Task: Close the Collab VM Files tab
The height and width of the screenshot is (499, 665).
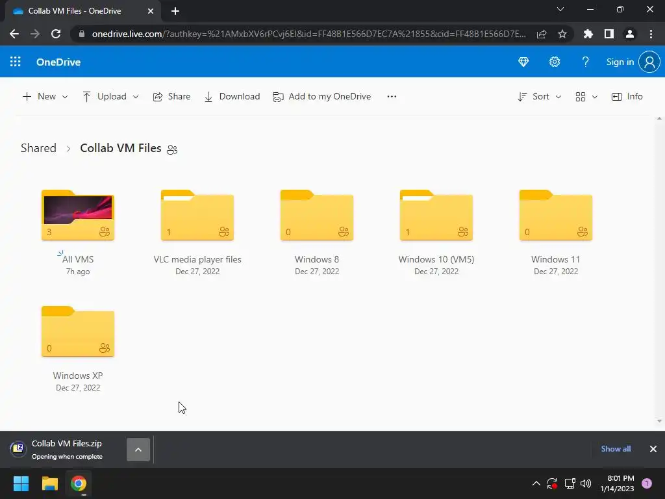Action: click(151, 12)
